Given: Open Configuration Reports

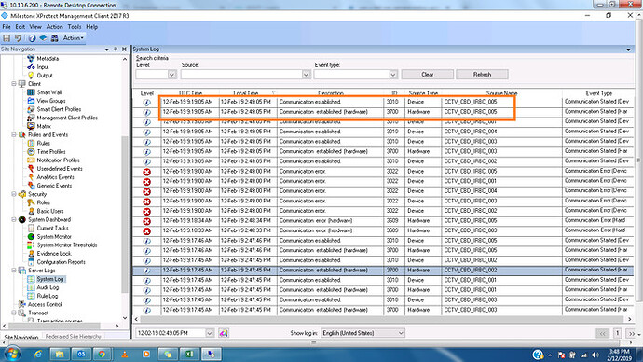Looking at the screenshot, I should coord(61,262).
